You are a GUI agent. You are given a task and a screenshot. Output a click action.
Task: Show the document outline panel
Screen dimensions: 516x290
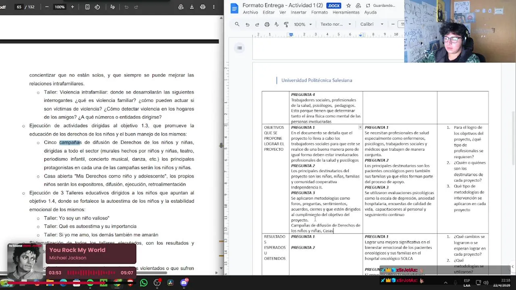tap(239, 48)
